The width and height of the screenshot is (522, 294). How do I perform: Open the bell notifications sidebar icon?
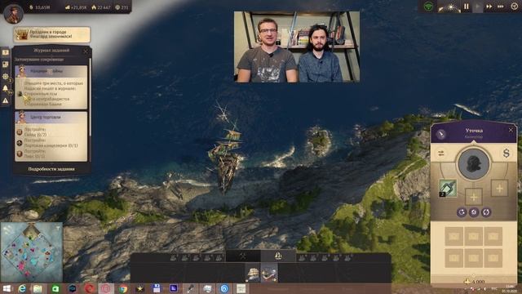(6, 88)
